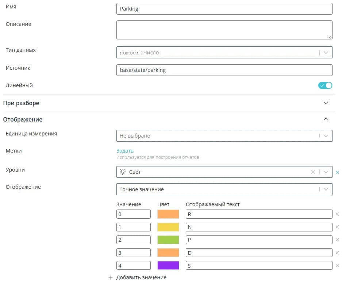Viewport: 342px width, 284px height.
Task: Open the purple color swatch for value 4
Action: tap(168, 265)
